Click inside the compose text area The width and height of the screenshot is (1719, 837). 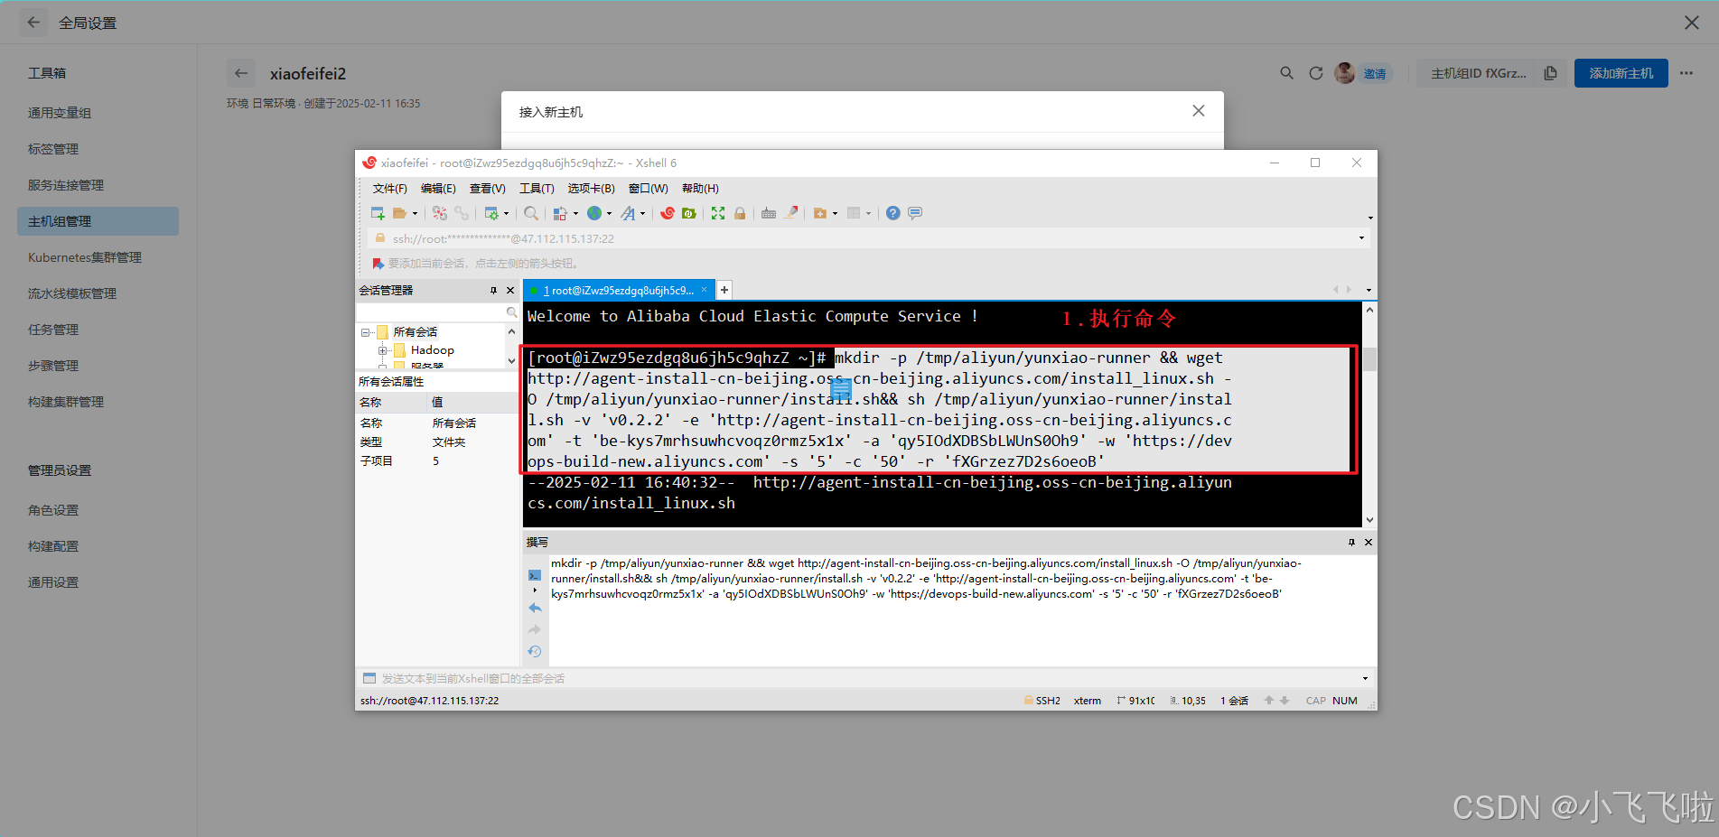[961, 610]
